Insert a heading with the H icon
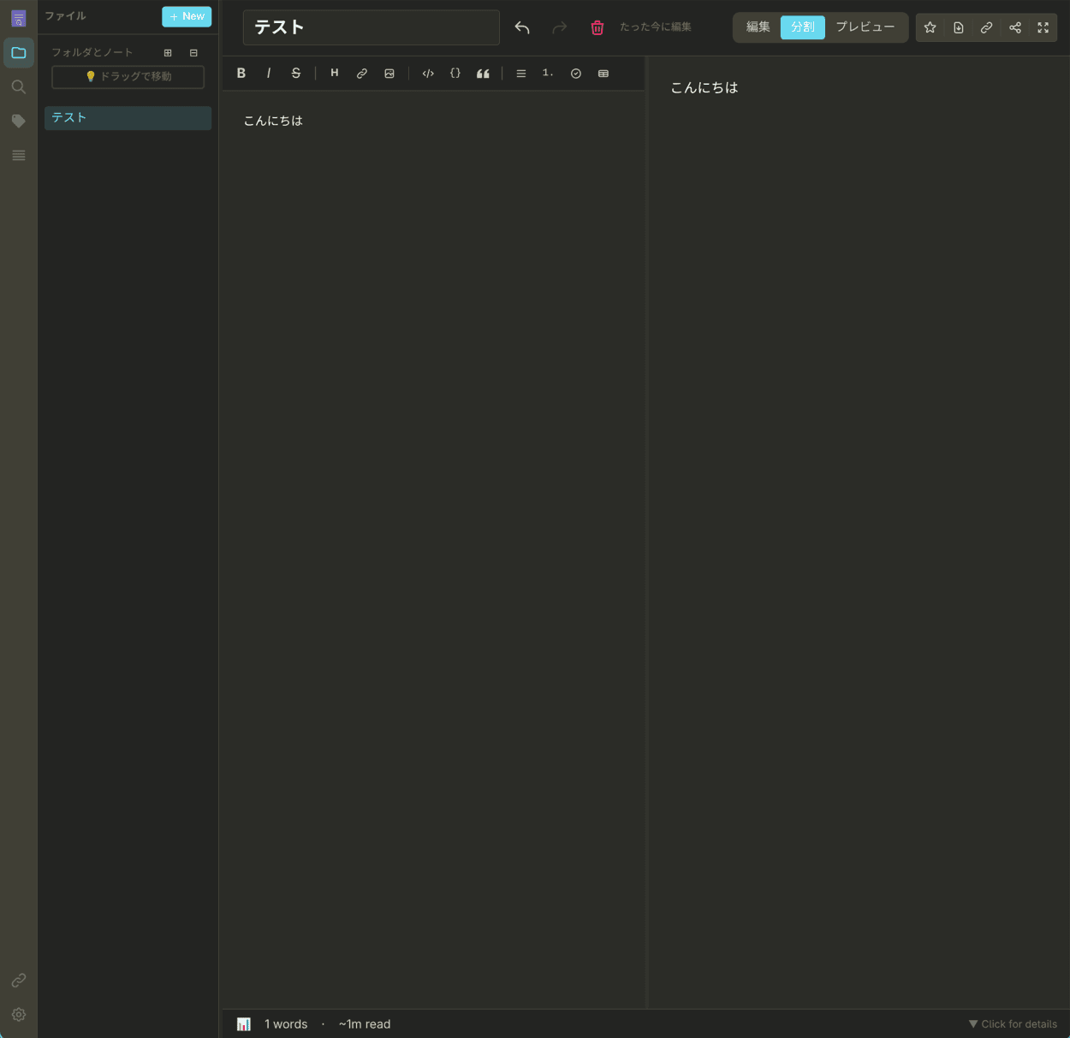1070x1038 pixels. coord(335,74)
